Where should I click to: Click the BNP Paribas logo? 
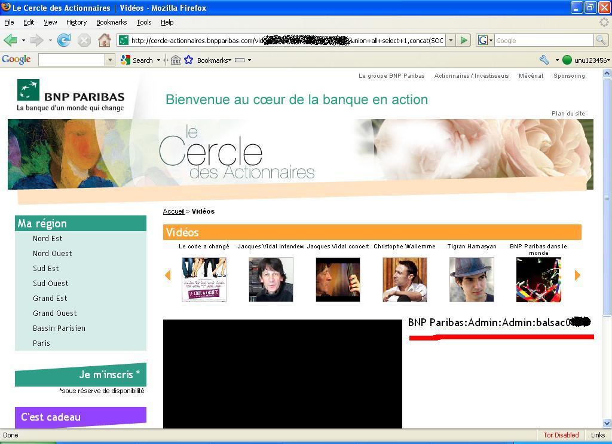(x=71, y=95)
